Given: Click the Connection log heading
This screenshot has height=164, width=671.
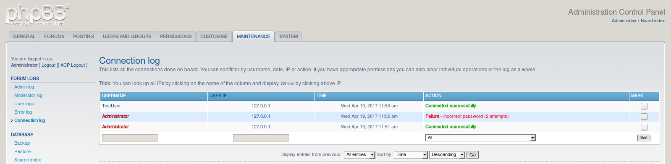Looking at the screenshot, I should [129, 60].
